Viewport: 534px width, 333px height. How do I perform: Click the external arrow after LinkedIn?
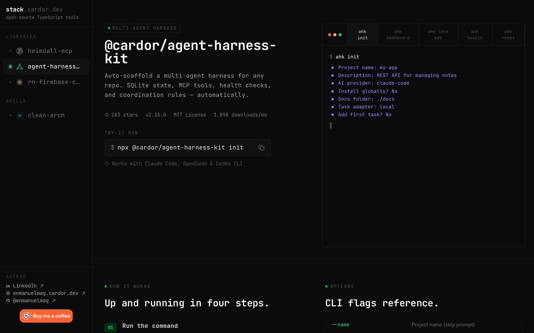pyautogui.click(x=42, y=286)
